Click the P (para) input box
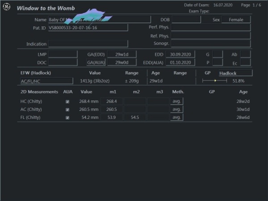The height and width of the screenshot is (201, 268). [218, 63]
